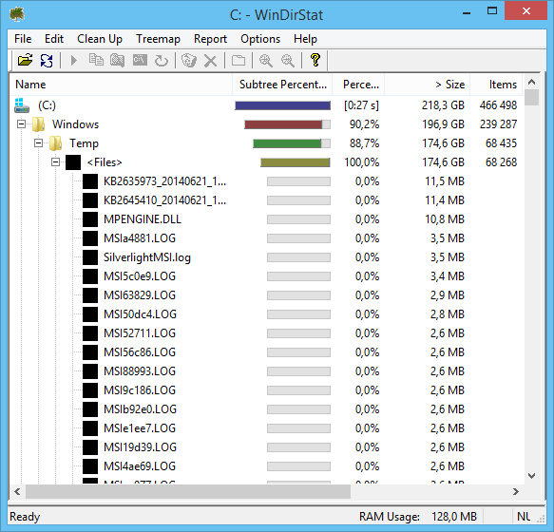Click the icon next to MPENGINE.DLL
Screen dimensions: 554x532
tap(90, 219)
